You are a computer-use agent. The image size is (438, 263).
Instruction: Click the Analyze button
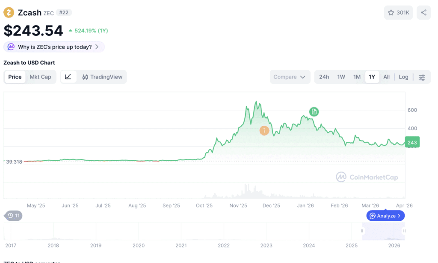385,216
